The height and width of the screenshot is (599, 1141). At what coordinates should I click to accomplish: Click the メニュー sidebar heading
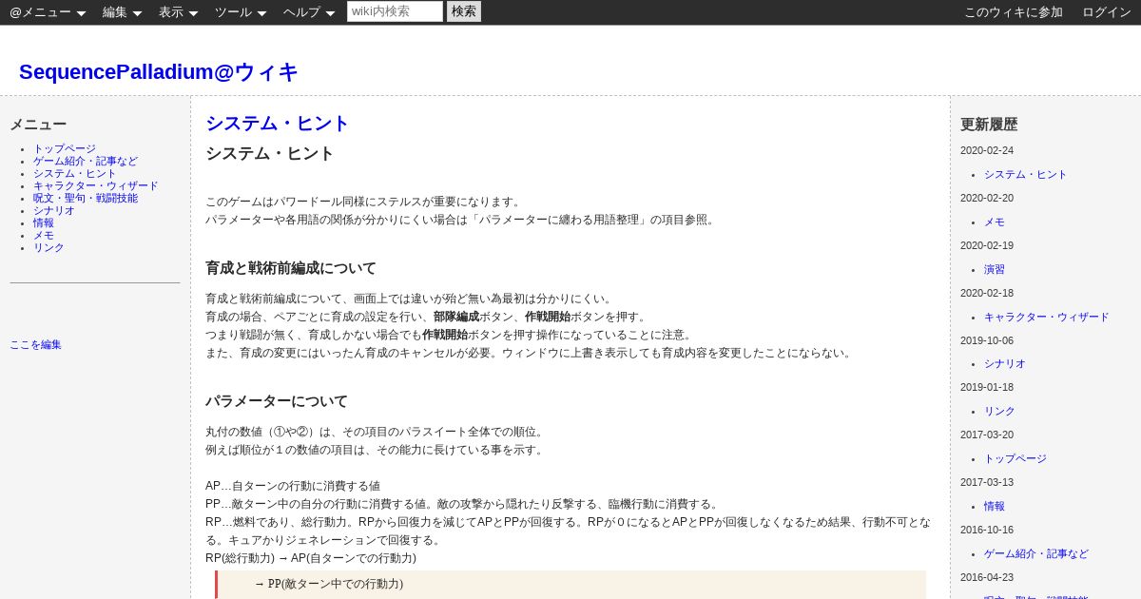pos(38,125)
